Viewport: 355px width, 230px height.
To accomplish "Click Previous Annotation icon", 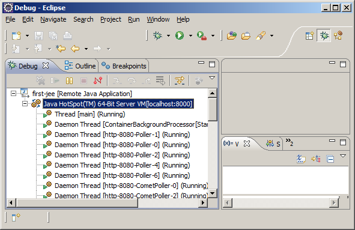I will [38, 49].
